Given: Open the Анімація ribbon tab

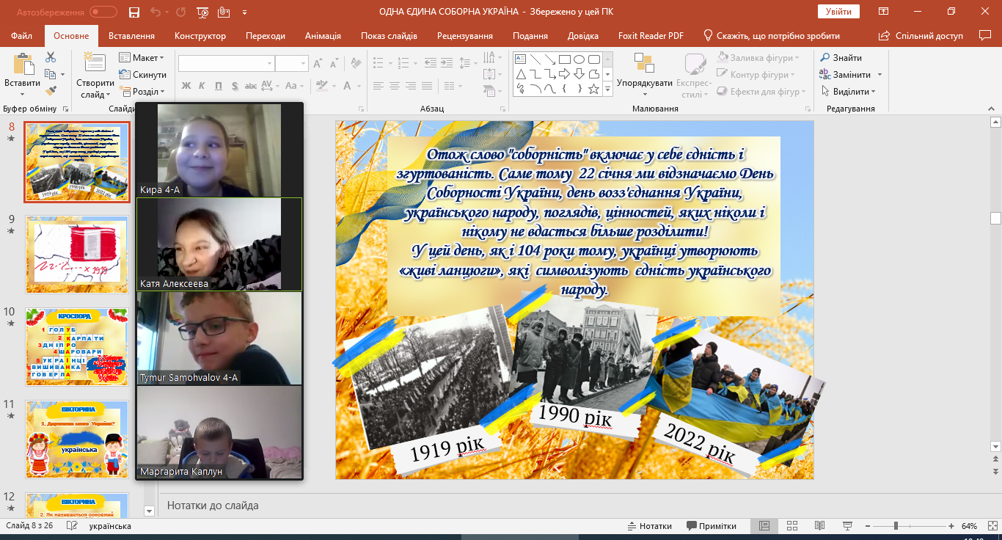Looking at the screenshot, I should 323,36.
